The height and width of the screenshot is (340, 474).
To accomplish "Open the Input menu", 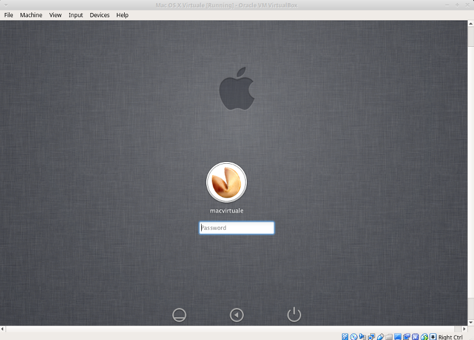I will (x=75, y=15).
